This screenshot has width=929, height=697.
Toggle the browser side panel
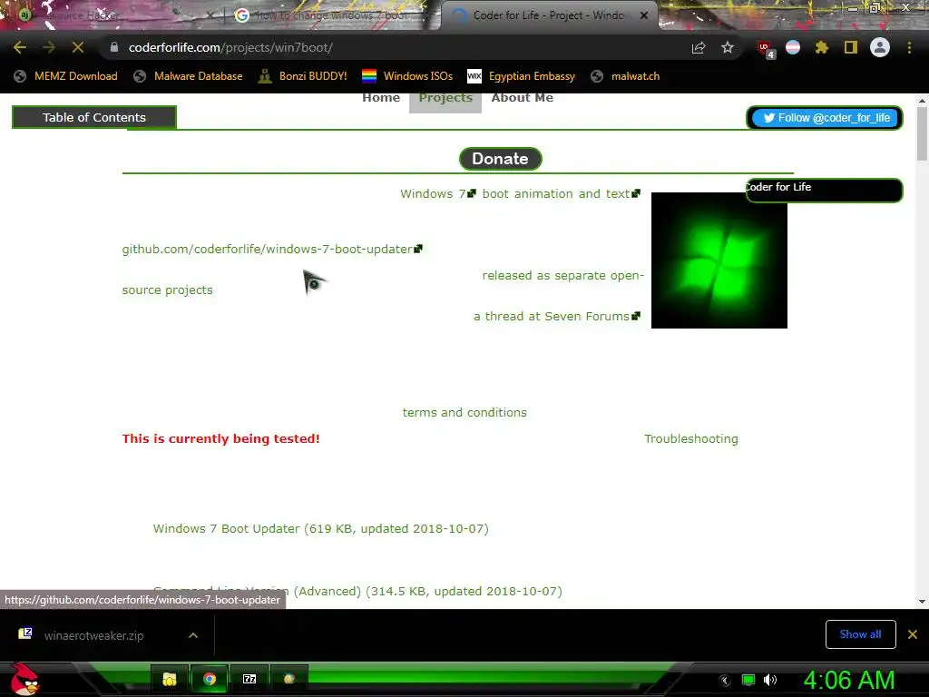(851, 47)
